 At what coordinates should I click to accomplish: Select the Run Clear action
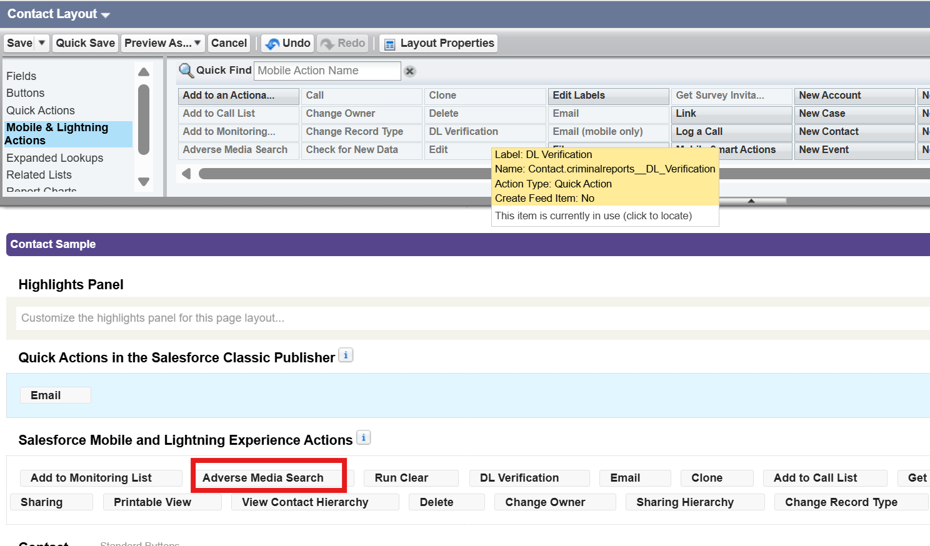pos(411,478)
